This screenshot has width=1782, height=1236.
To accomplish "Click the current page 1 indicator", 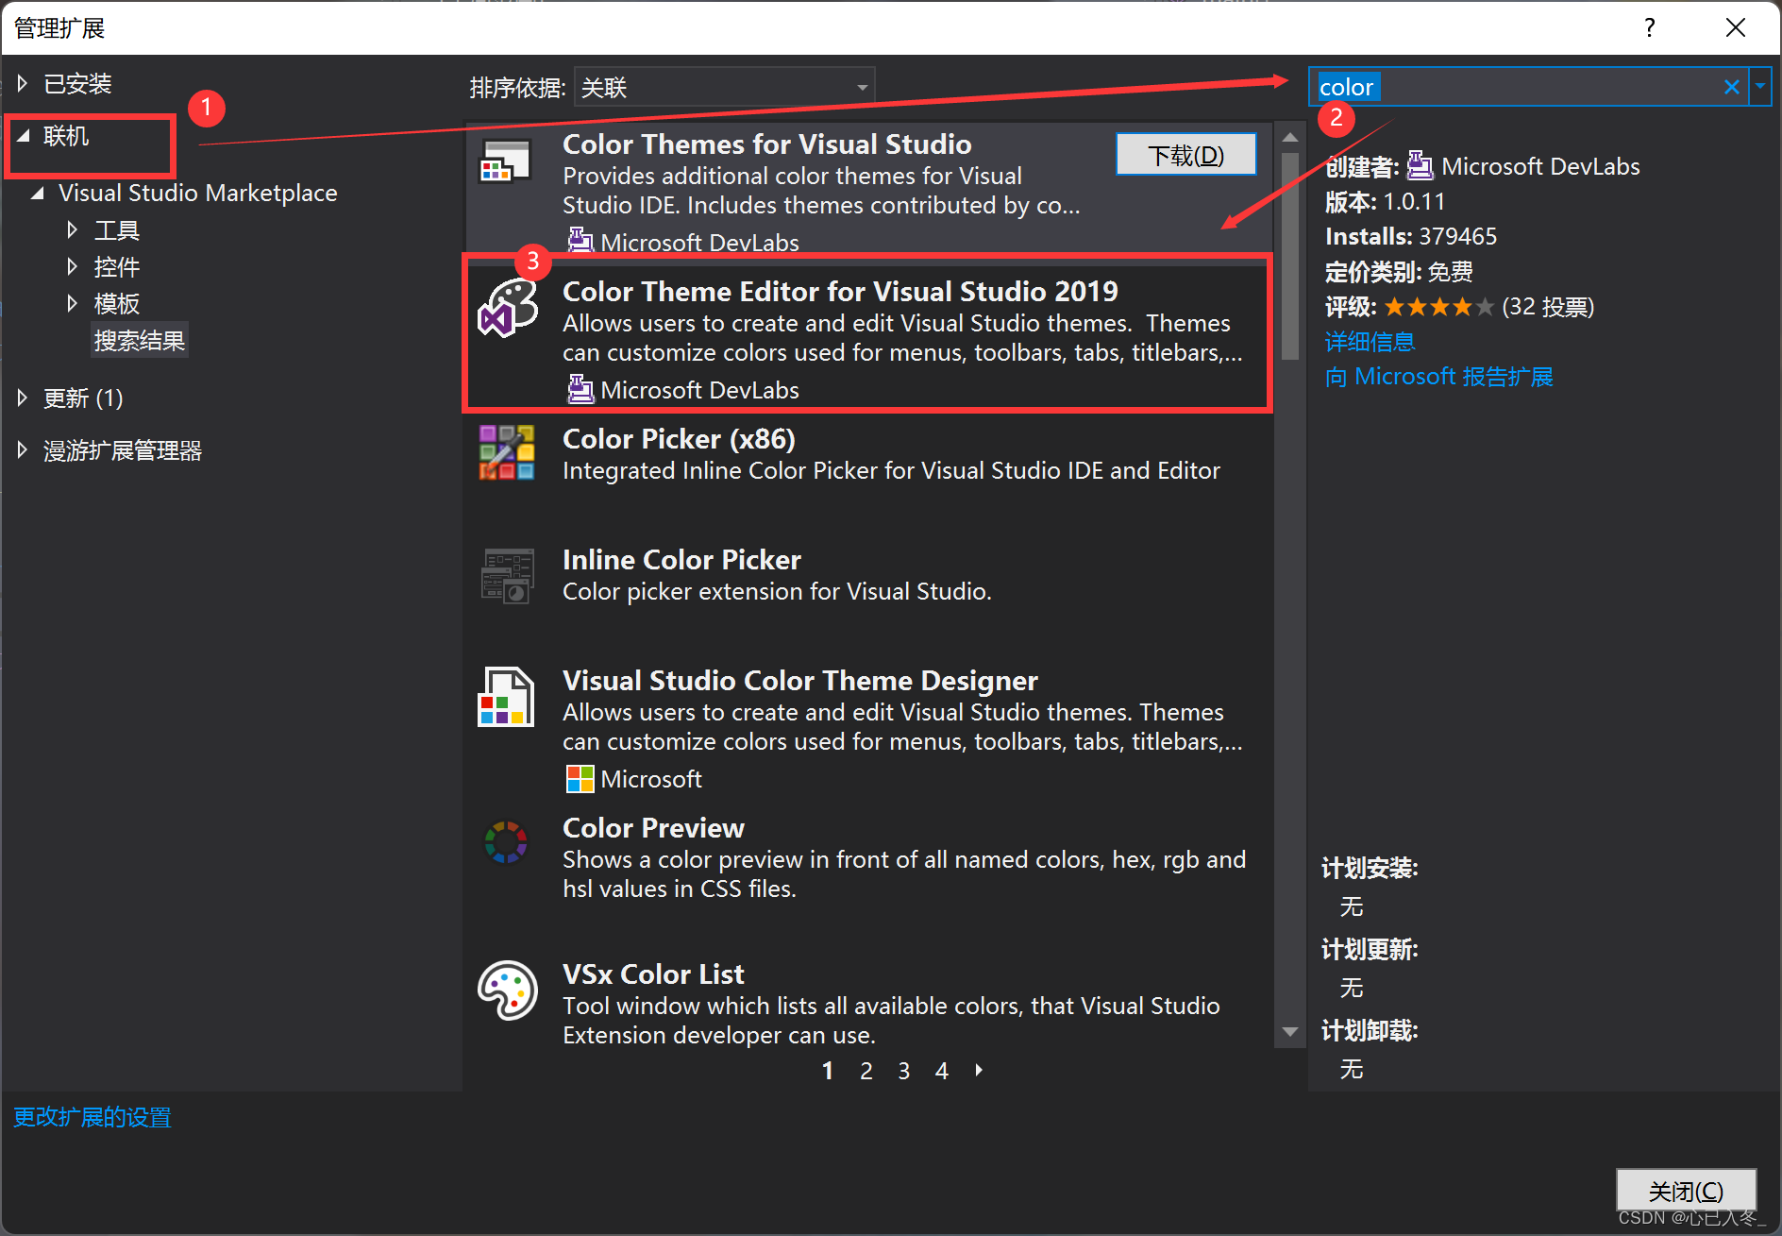I will tap(828, 1071).
